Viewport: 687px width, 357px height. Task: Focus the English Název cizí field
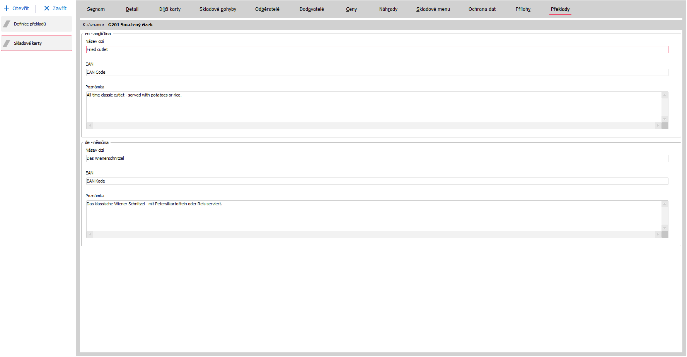377,49
